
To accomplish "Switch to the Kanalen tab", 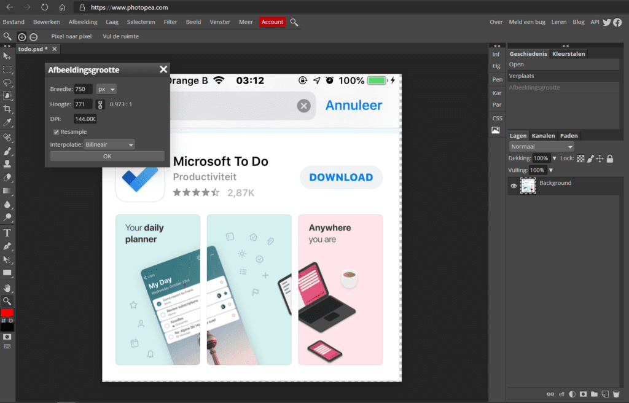I will point(543,136).
